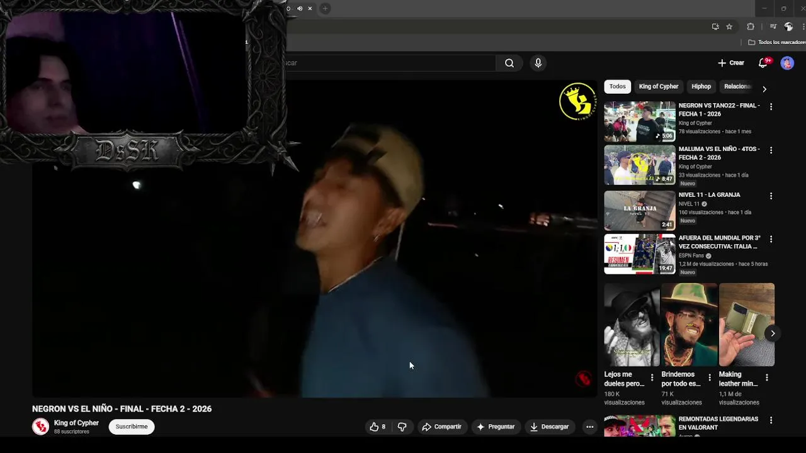Click NIVEL 11 channel name

click(689, 204)
